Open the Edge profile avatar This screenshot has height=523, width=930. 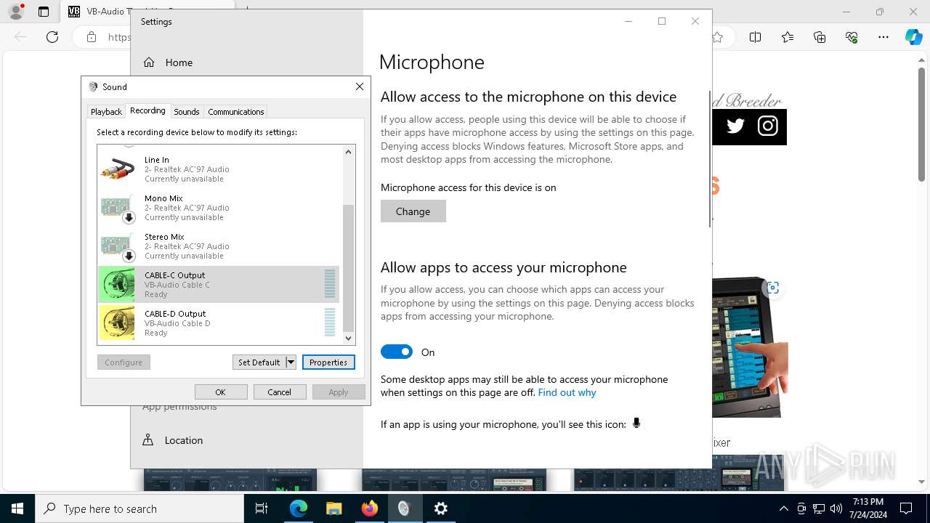[16, 12]
